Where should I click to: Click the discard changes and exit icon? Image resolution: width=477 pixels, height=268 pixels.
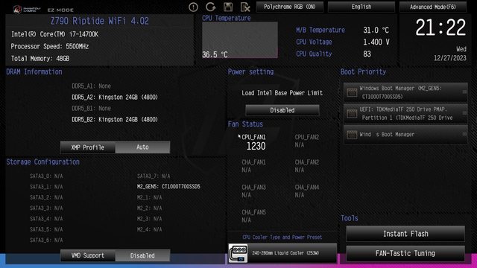click(x=245, y=7)
